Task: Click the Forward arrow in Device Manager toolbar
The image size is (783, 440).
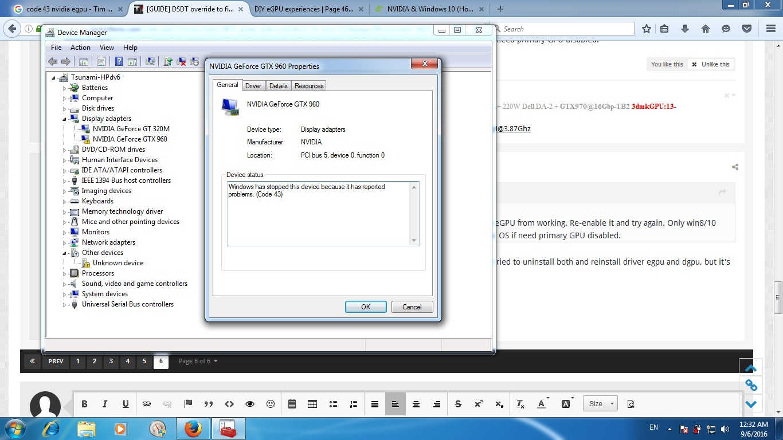Action: (66, 61)
